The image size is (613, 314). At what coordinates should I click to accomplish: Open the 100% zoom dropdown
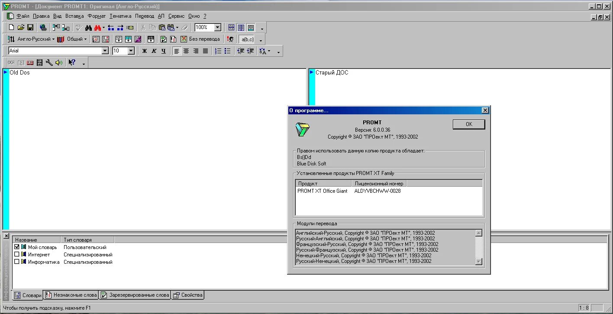(218, 27)
